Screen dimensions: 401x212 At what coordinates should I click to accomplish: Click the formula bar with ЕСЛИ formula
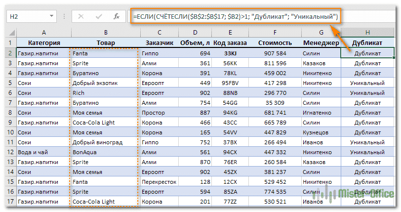tap(236, 17)
